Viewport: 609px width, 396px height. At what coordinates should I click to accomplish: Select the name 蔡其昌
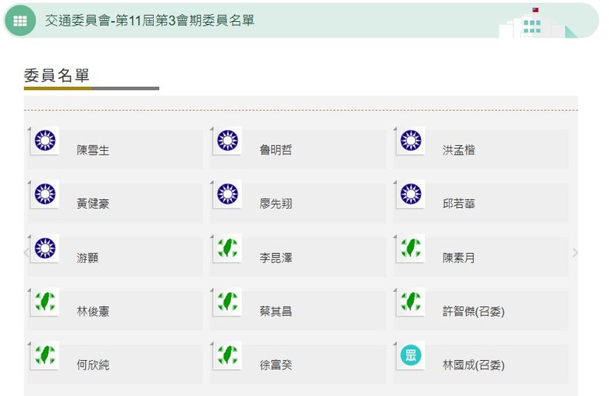click(276, 312)
